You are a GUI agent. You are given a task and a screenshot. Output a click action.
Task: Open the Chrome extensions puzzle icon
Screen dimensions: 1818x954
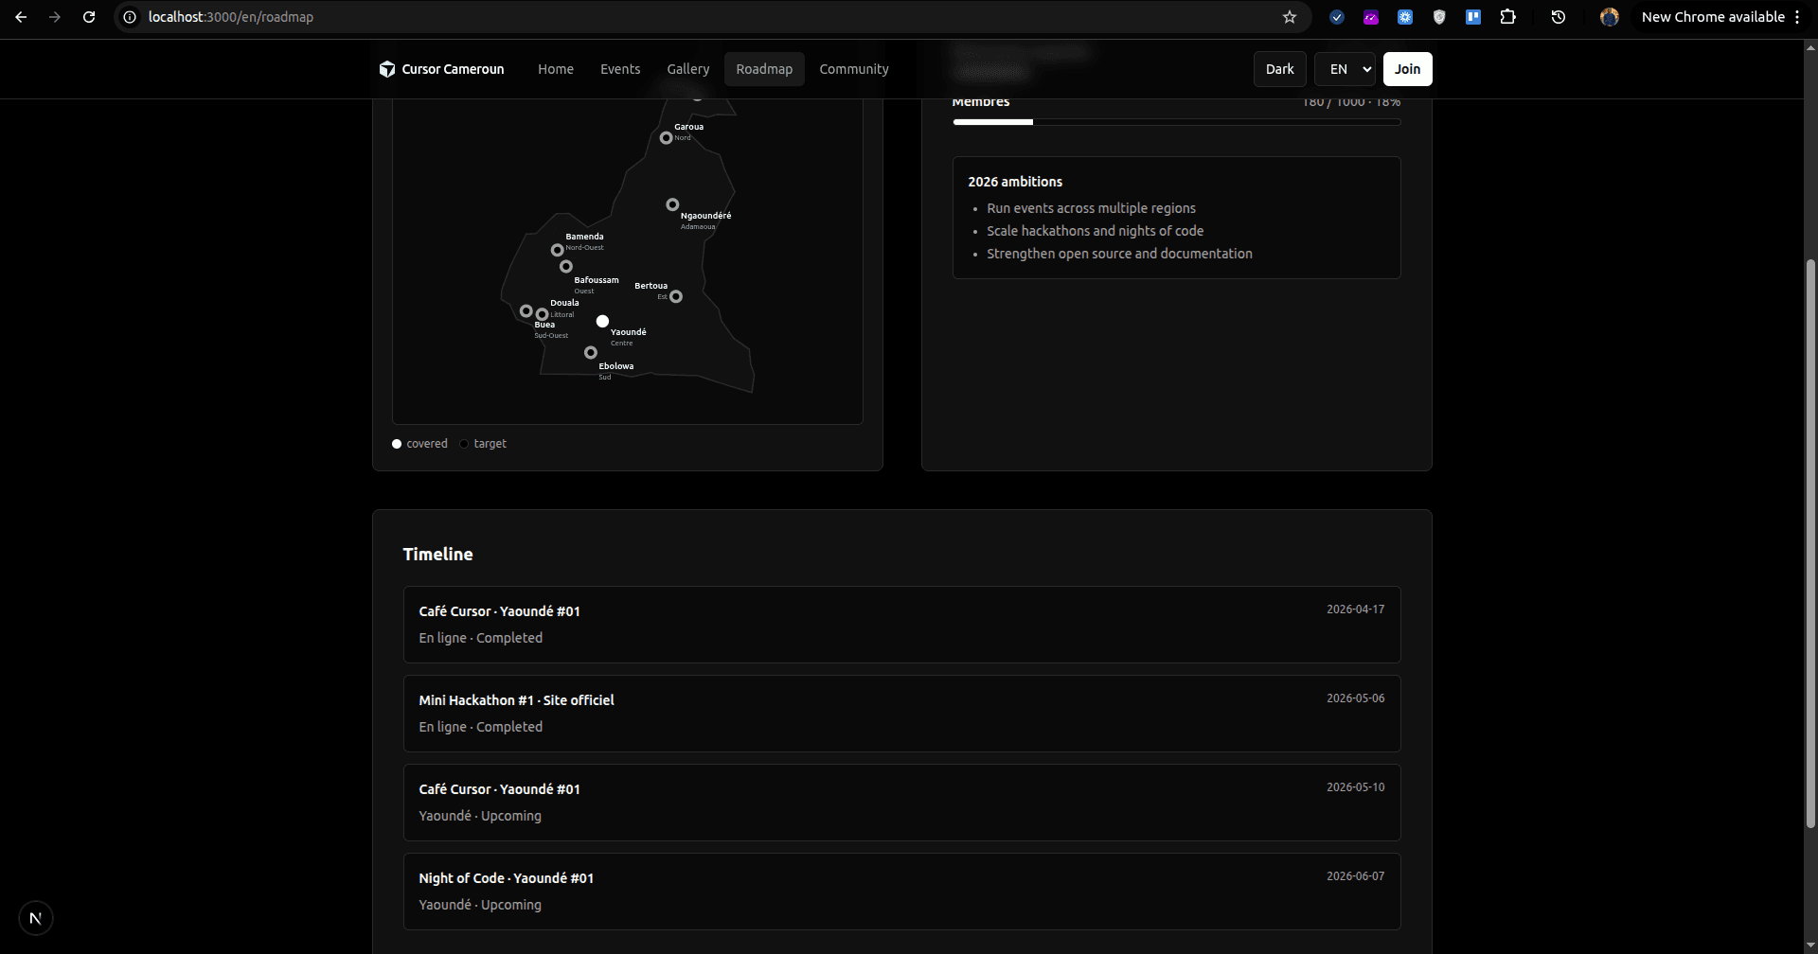1507,17
